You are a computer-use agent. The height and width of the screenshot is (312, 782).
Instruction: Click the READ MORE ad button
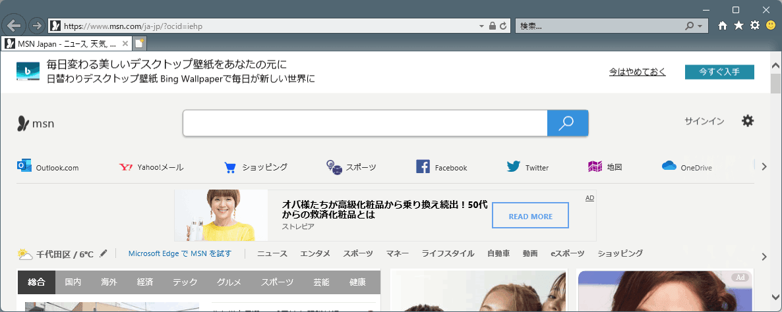tap(531, 215)
